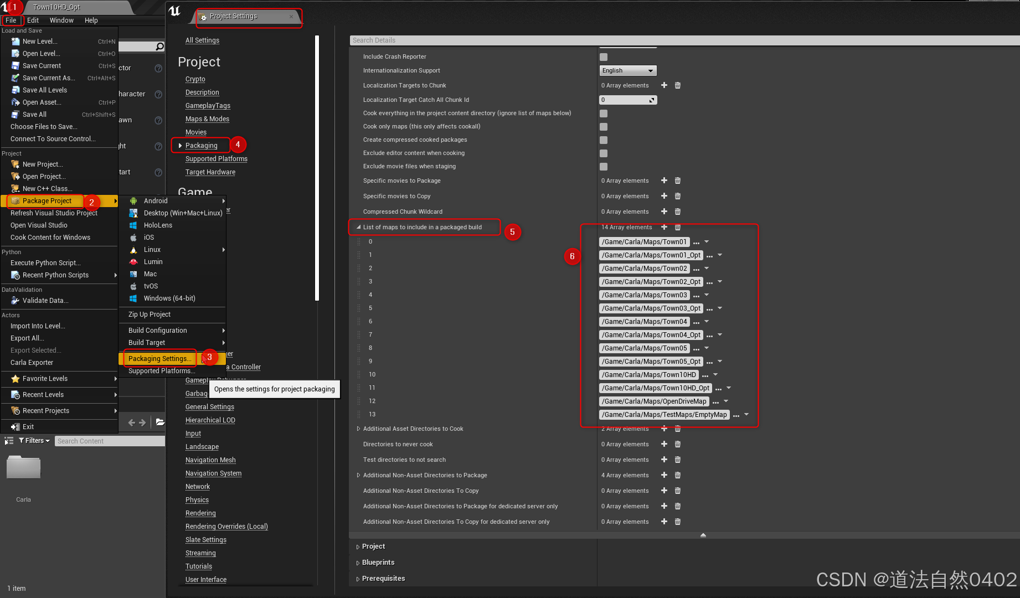Open the Window menu

61,20
